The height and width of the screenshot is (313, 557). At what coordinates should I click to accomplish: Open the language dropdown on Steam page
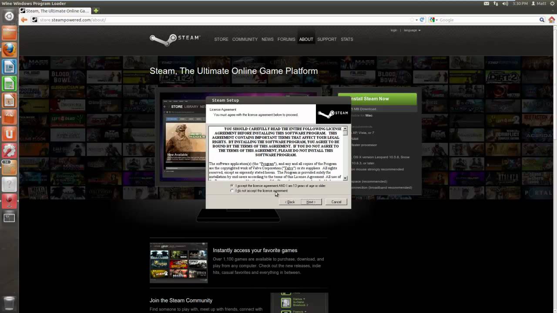(412, 30)
